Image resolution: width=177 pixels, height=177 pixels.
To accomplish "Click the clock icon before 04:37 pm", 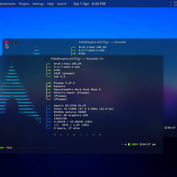I will 141,144.
